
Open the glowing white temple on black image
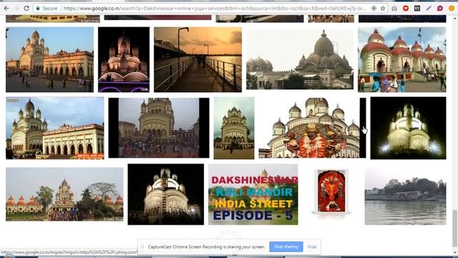click(x=409, y=128)
